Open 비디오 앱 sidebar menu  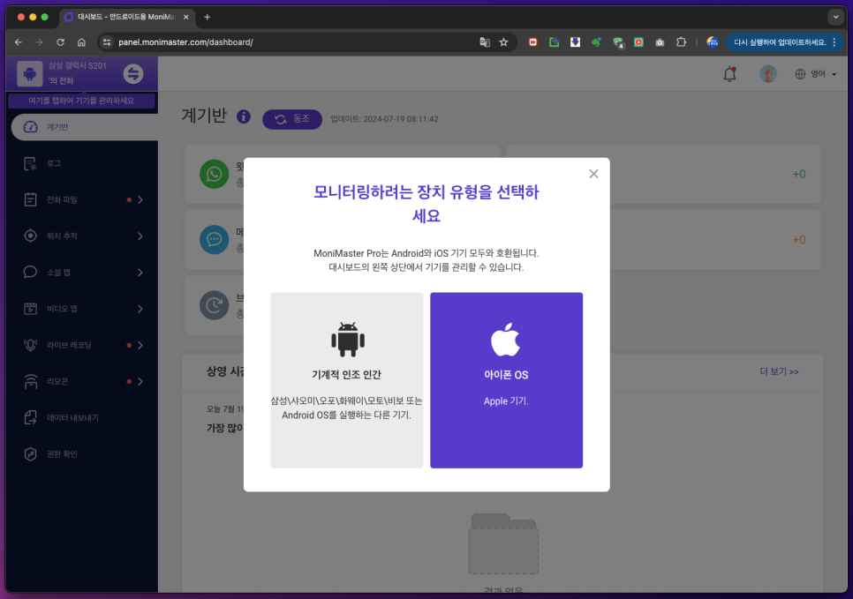pos(81,309)
